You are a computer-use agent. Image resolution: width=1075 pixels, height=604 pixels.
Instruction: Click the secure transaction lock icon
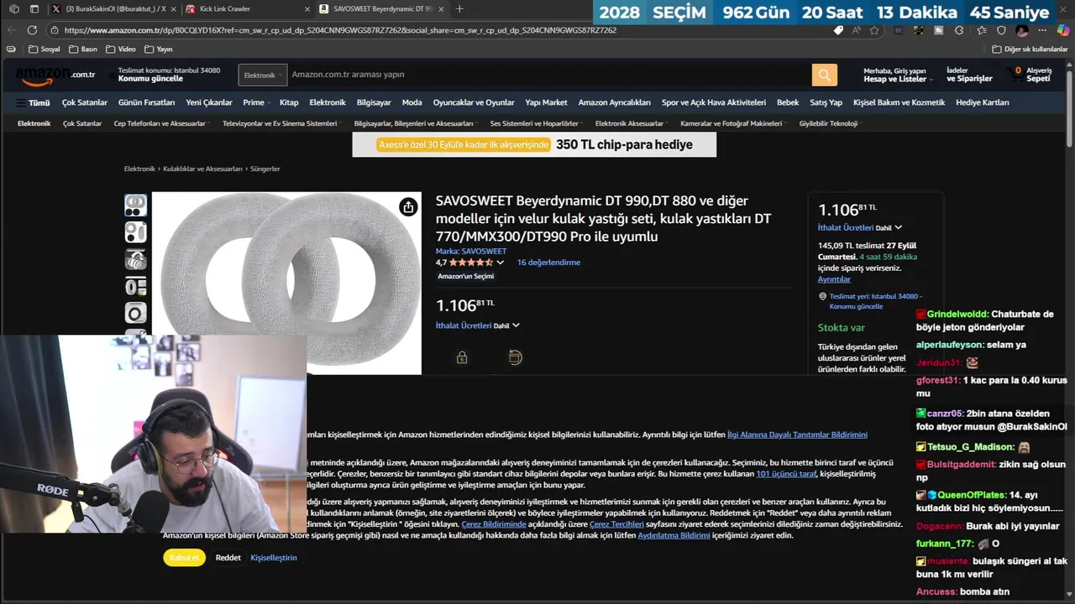462,357
